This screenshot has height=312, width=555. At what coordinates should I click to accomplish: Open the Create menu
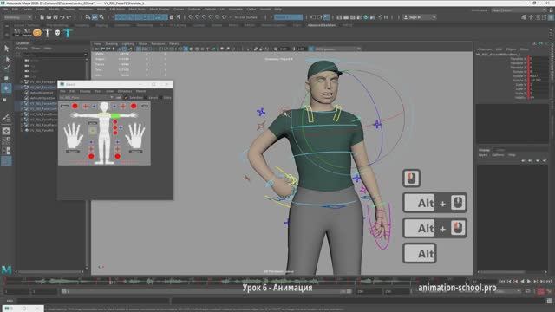point(27,10)
